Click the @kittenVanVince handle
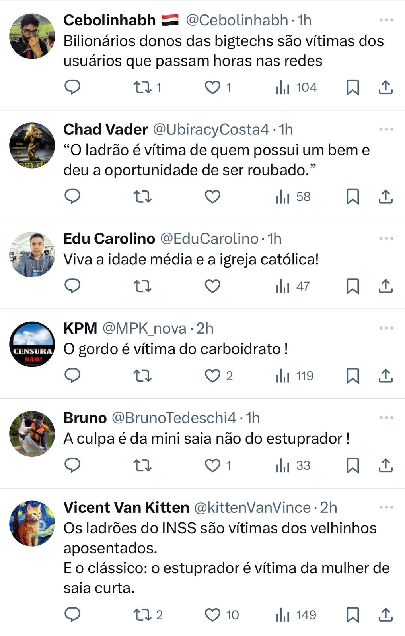 [x=252, y=508]
